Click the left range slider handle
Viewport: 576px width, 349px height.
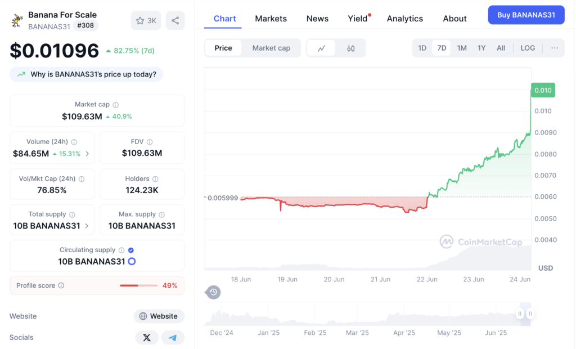coord(519,314)
